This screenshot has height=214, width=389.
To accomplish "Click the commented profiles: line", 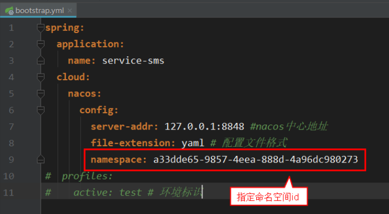I will pyautogui.click(x=79, y=176).
